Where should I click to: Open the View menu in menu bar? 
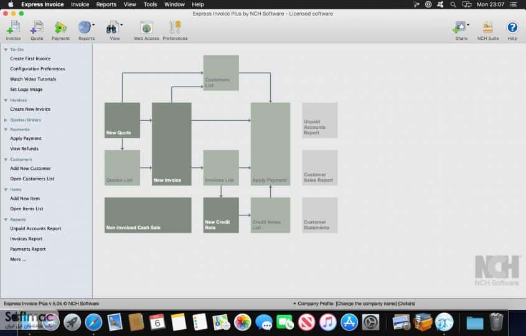129,4
